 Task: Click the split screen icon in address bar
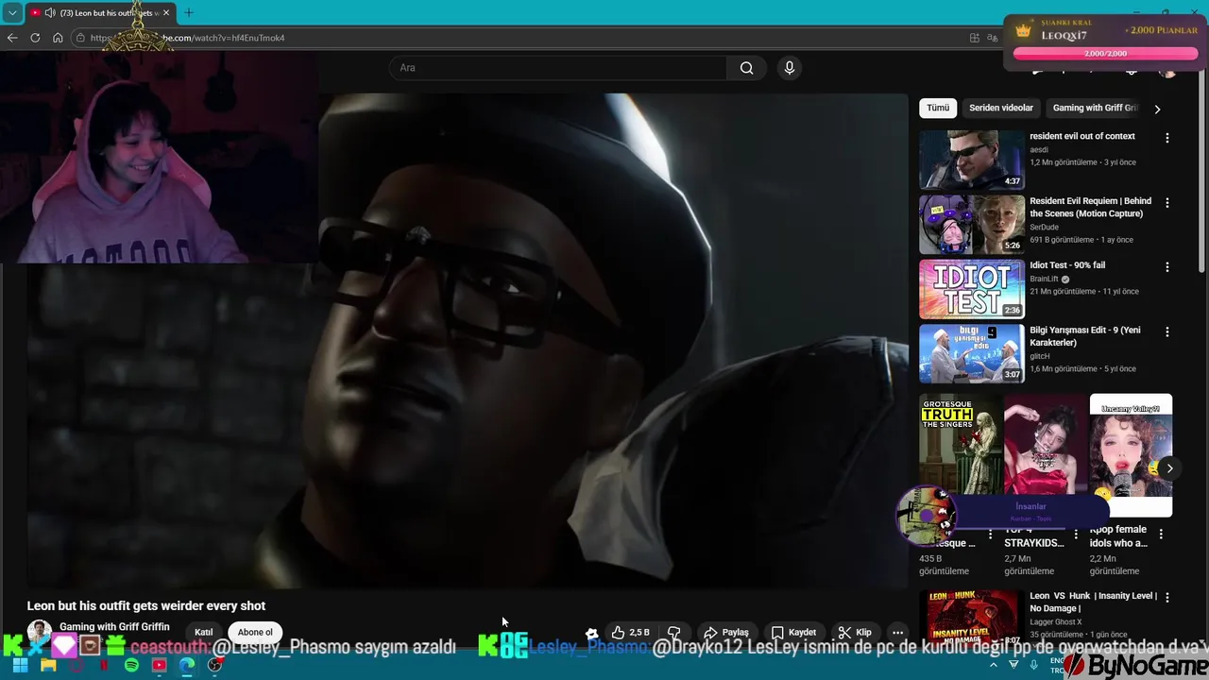click(975, 38)
